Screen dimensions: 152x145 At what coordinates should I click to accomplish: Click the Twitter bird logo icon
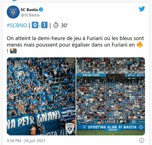(x=142, y=9)
